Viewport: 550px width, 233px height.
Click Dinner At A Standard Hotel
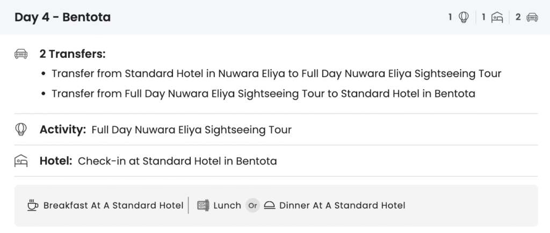click(342, 205)
